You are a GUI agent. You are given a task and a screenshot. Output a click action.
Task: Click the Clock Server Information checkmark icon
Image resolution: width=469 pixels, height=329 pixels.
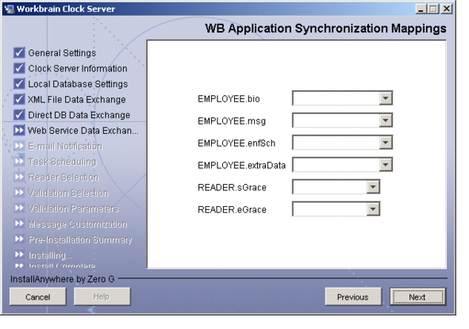pos(19,68)
